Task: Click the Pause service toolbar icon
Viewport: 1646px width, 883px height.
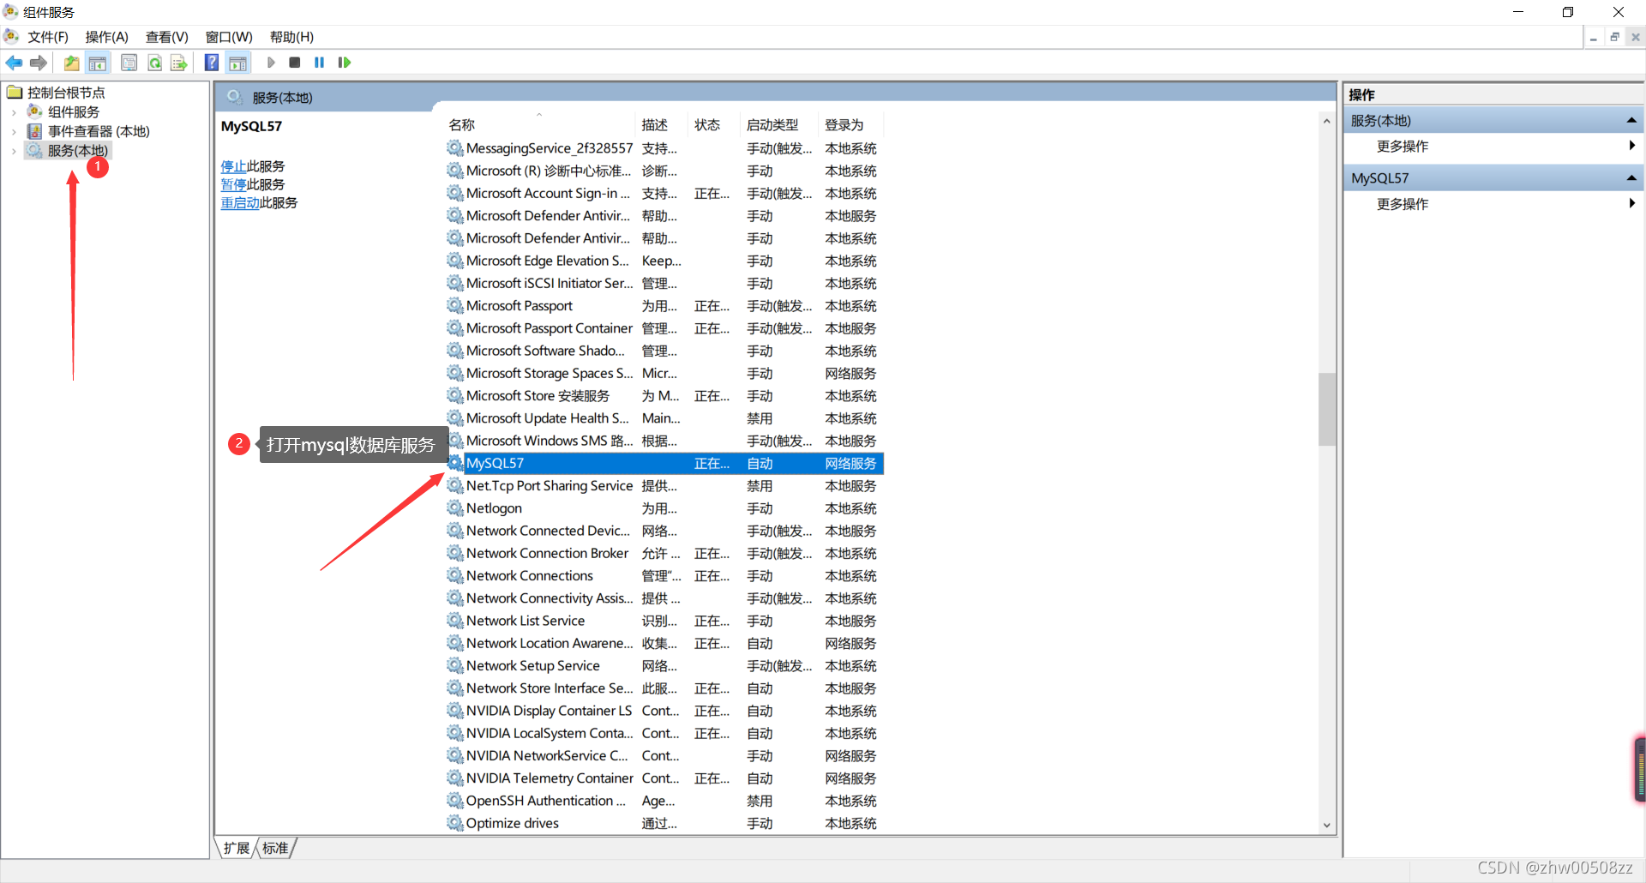Action: coord(319,63)
